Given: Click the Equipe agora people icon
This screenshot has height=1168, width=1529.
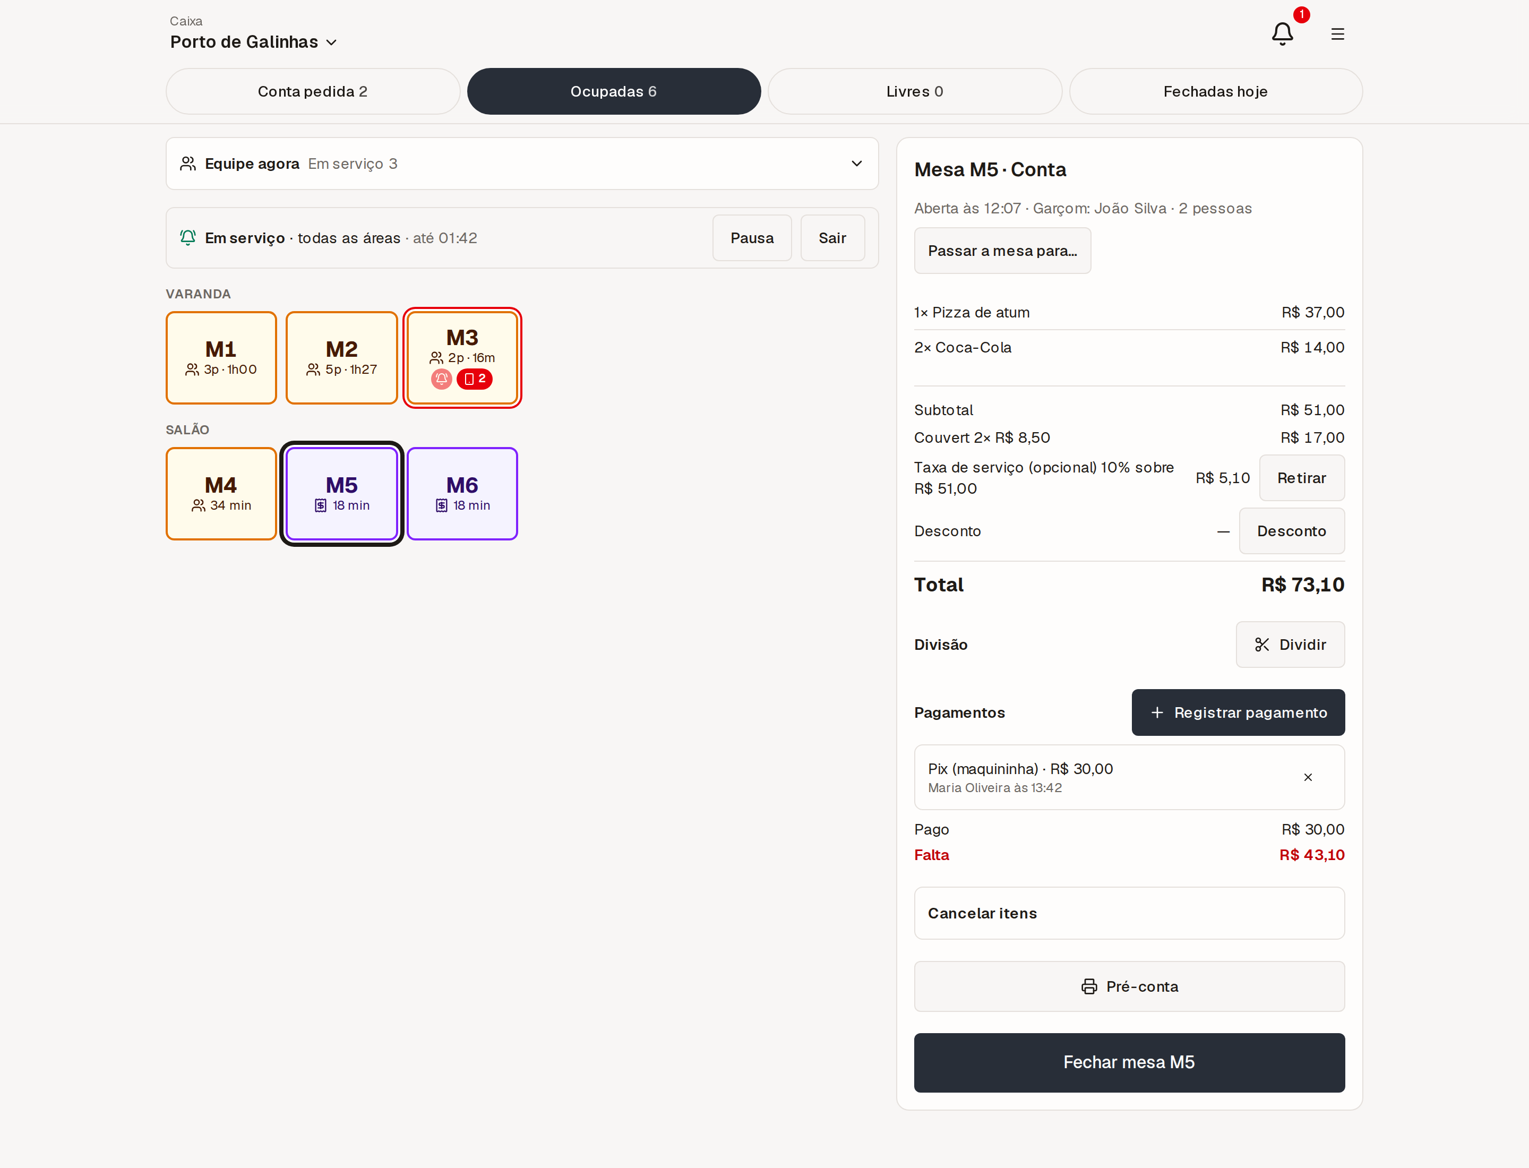Looking at the screenshot, I should coord(188,164).
